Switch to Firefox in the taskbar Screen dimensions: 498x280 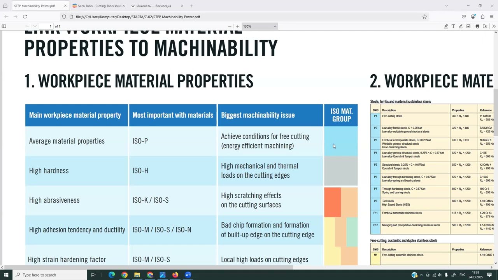pyautogui.click(x=175, y=275)
